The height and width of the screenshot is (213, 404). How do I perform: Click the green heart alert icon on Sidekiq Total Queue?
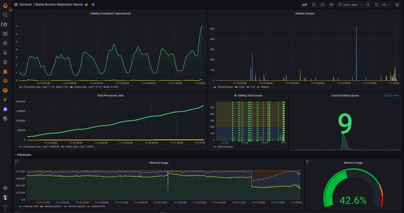pyautogui.click(x=236, y=95)
